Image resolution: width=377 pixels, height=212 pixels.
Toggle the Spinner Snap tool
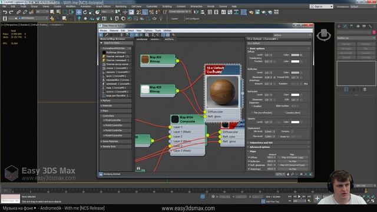157,12
